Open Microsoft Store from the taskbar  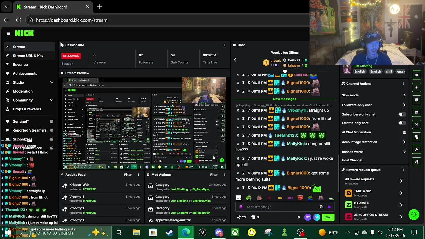tap(153, 232)
